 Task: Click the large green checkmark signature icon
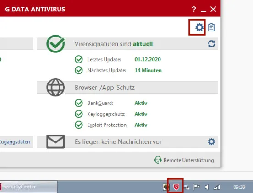[55, 44]
